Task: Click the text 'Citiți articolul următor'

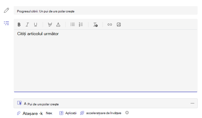Action: tap(38, 34)
